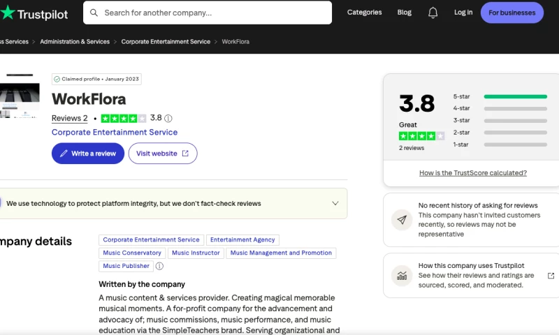This screenshot has height=335, width=559.
Task: Click the star rating below Great label
Action: coord(421,136)
